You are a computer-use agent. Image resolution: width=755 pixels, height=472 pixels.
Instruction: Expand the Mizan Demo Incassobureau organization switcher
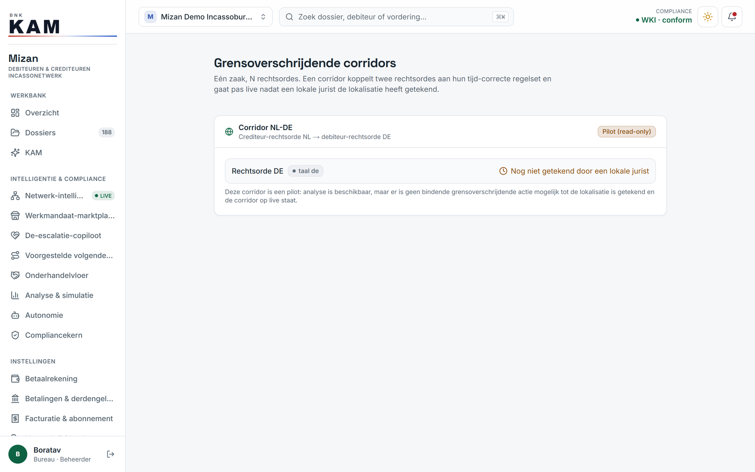[x=205, y=17]
